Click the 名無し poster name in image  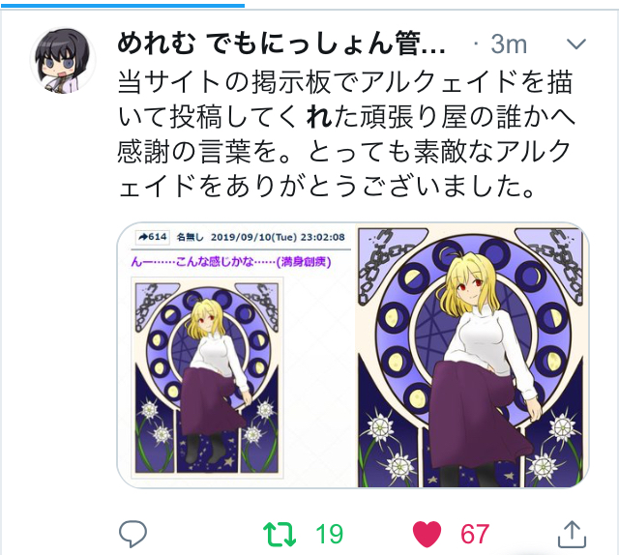pos(190,237)
